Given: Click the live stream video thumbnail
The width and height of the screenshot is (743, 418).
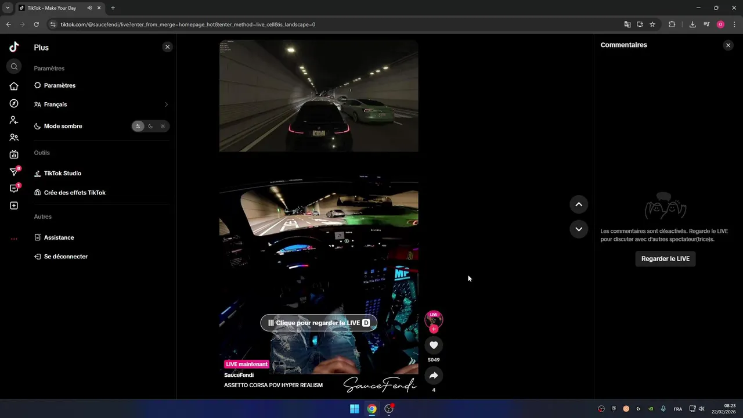Looking at the screenshot, I should pos(319,217).
